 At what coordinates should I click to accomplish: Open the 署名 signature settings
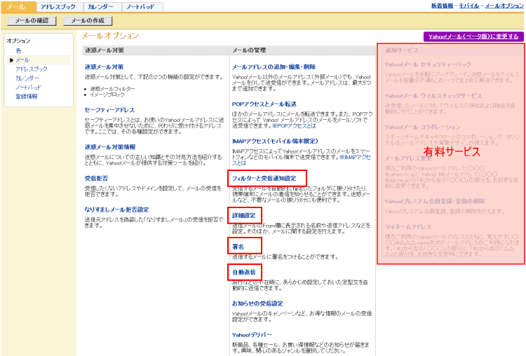(x=238, y=247)
